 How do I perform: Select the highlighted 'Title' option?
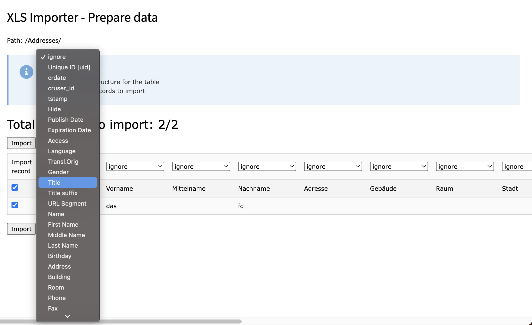pyautogui.click(x=68, y=183)
